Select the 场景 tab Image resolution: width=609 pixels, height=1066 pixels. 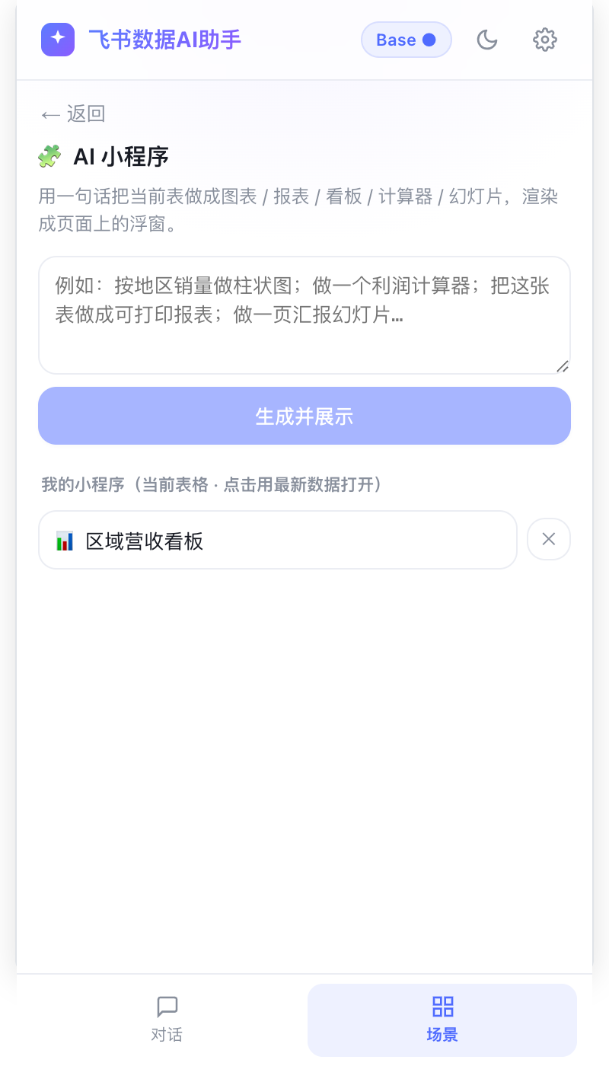click(442, 1020)
